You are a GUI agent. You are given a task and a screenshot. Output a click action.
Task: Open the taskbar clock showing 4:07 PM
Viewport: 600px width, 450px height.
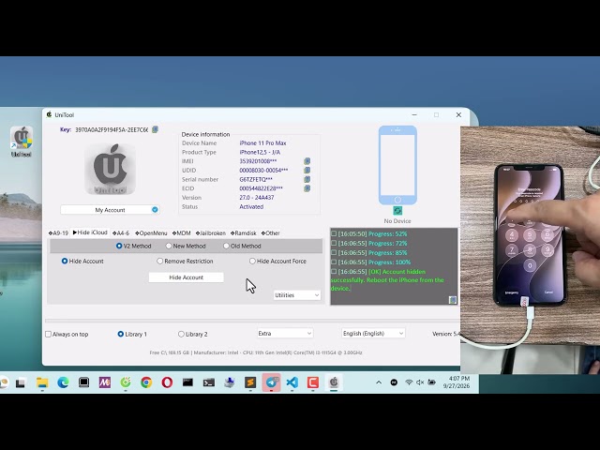pyautogui.click(x=457, y=382)
